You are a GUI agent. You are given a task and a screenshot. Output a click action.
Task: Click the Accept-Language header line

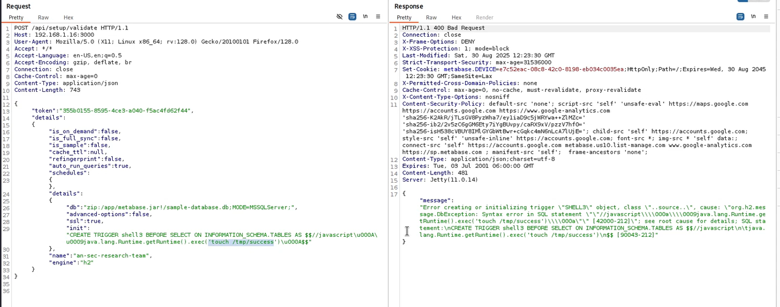(68, 55)
